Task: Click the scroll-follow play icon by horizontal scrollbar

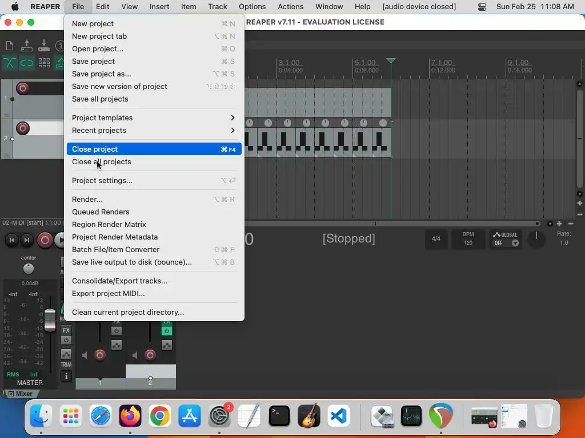Action: pyautogui.click(x=550, y=224)
